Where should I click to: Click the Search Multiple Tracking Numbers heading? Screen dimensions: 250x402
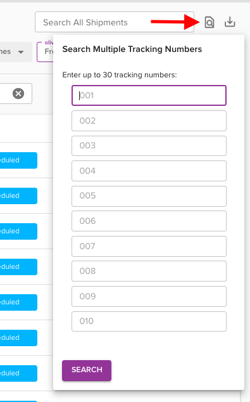pos(132,49)
